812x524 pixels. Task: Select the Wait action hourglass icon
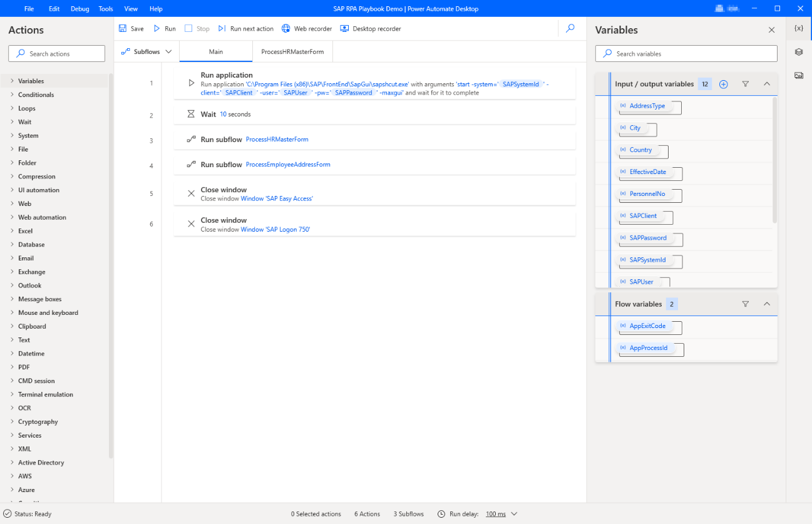point(192,114)
